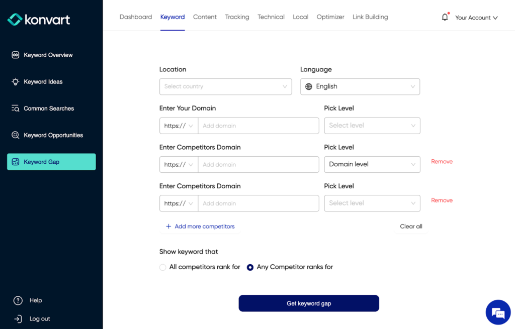The height and width of the screenshot is (329, 515).
Task: Click the Help icon
Action: (x=18, y=300)
